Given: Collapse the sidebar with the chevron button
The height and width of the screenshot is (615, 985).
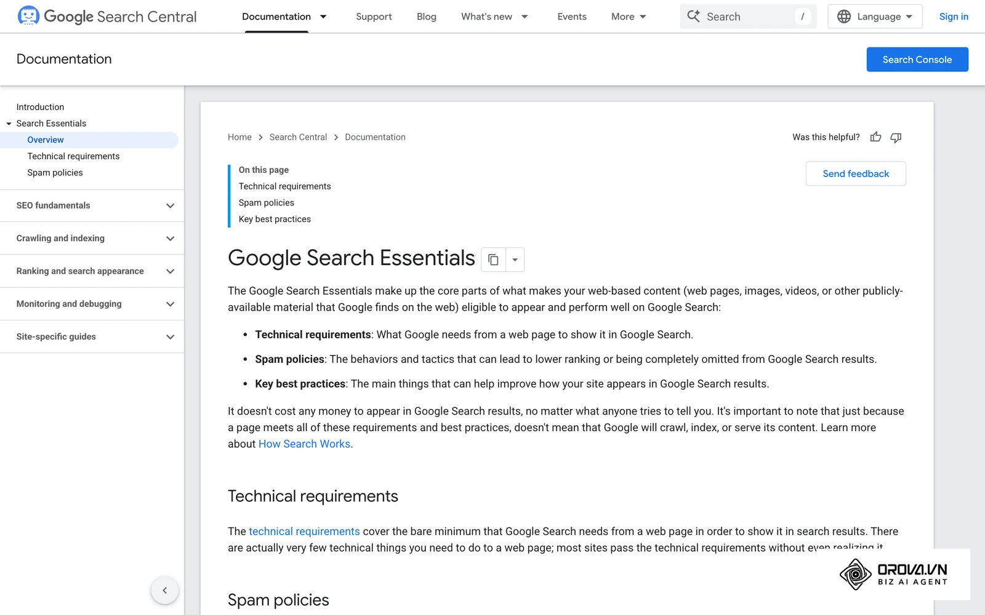Looking at the screenshot, I should 164,590.
